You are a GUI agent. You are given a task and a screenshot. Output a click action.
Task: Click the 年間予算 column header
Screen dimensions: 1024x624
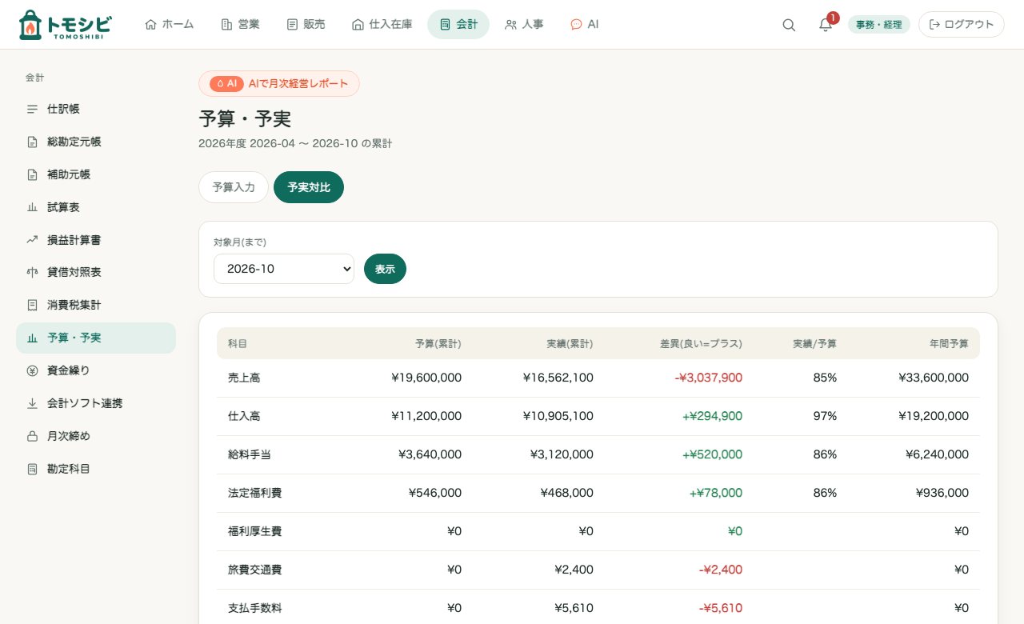(949, 343)
